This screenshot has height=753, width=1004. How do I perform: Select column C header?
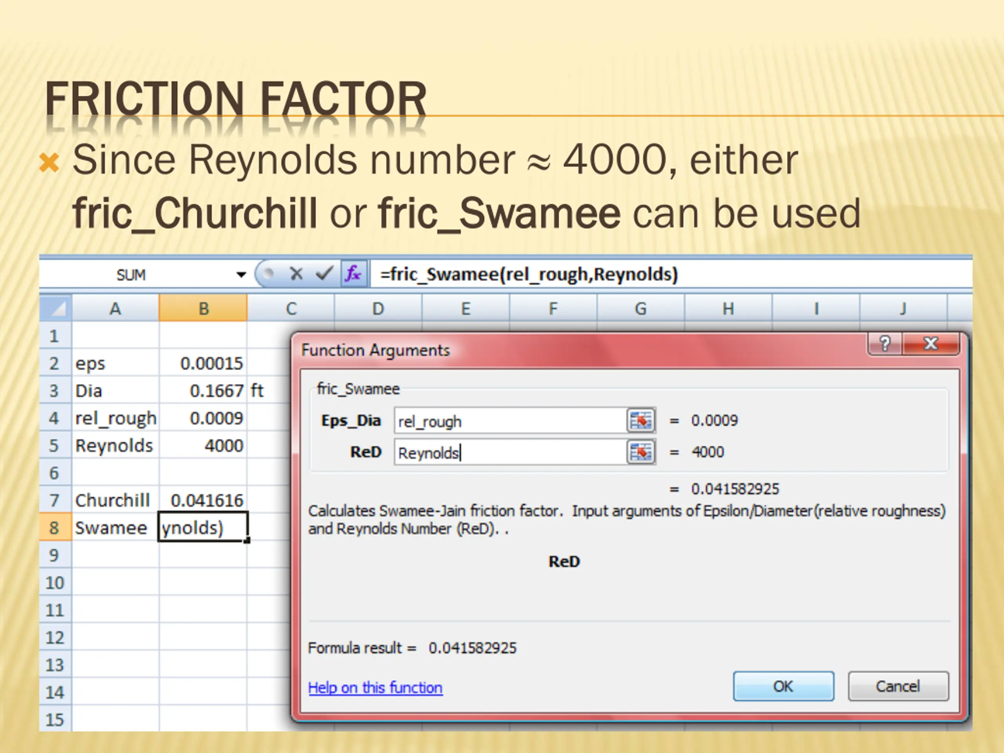[x=291, y=309]
